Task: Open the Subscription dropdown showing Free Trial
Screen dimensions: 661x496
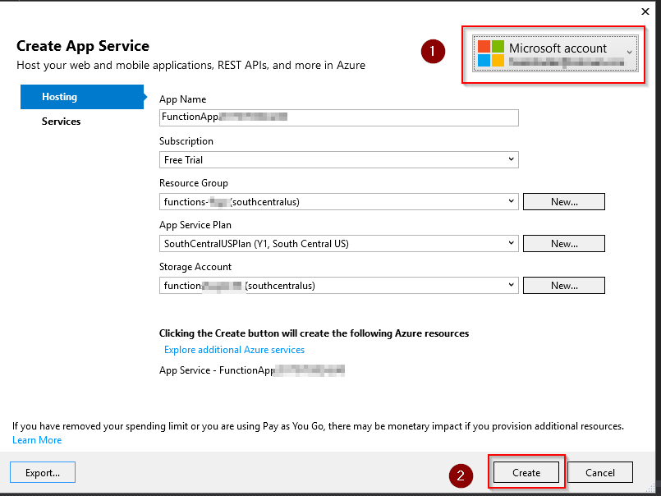Action: (339, 160)
